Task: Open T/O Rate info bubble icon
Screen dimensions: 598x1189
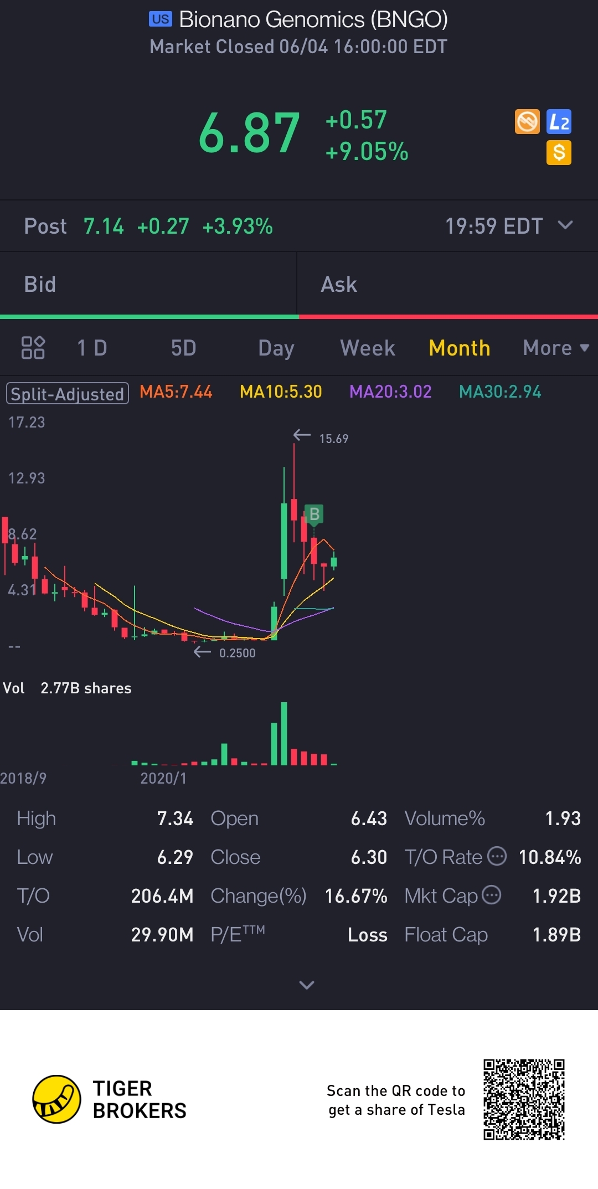Action: [x=497, y=856]
